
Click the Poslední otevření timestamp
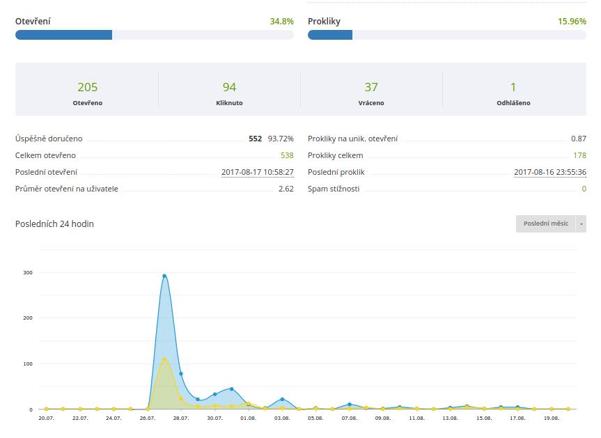257,172
